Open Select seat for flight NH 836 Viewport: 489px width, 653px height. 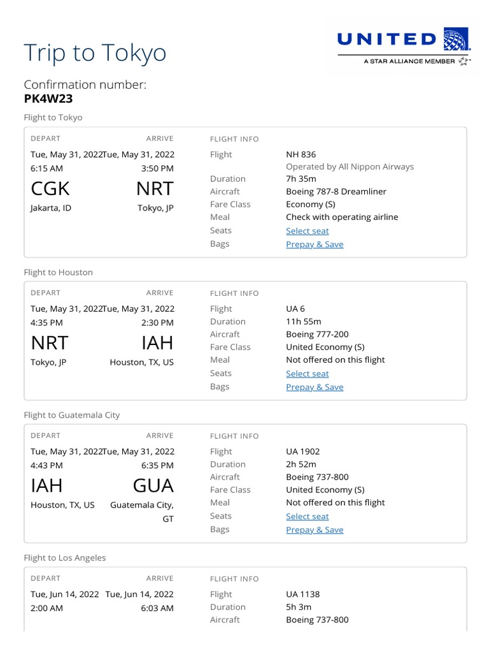point(308,231)
